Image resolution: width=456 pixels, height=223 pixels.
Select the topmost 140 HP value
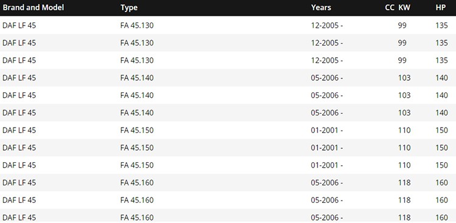click(442, 78)
